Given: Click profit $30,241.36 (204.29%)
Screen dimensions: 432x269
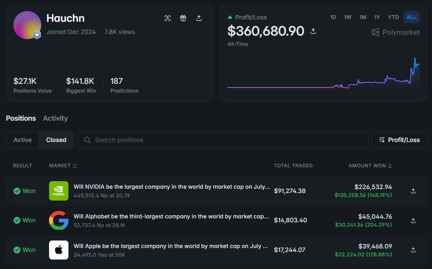Looking at the screenshot, I should 364,225.
